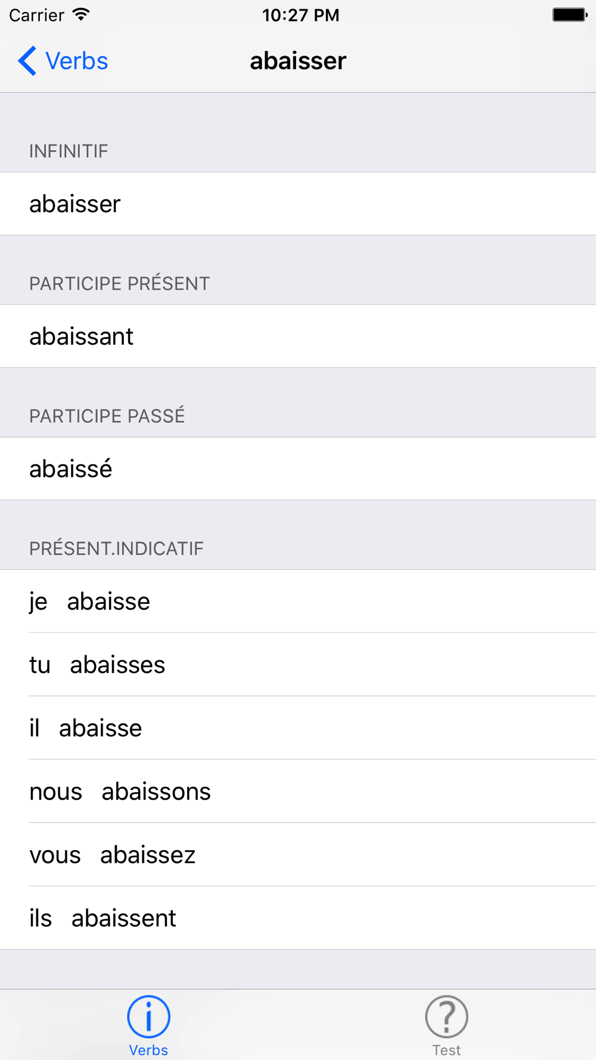Tap the status bar clock

[300, 15]
